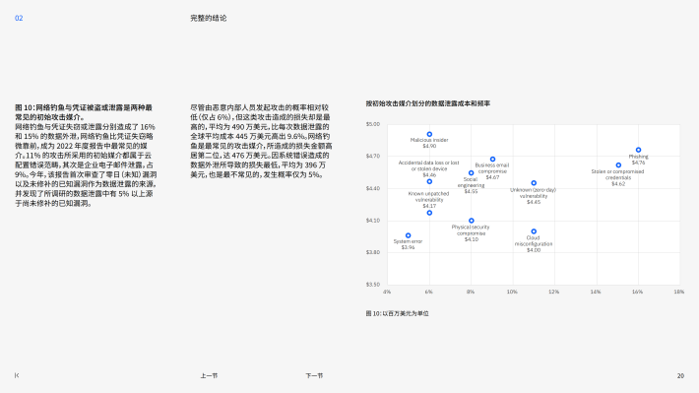The image size is (699, 393).
Task: Click the first-page icon at bottom left
Action: (17, 375)
